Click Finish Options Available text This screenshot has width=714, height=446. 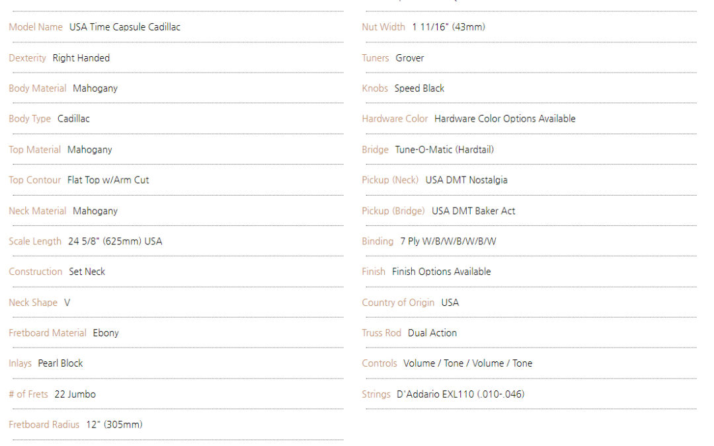pyautogui.click(x=441, y=272)
